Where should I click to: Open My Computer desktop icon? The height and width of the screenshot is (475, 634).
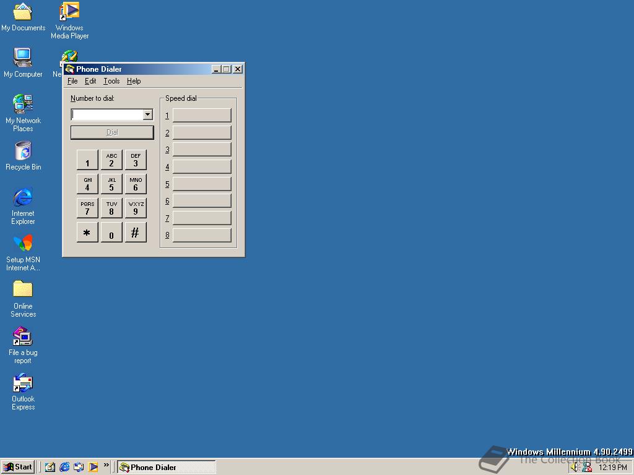point(23,62)
